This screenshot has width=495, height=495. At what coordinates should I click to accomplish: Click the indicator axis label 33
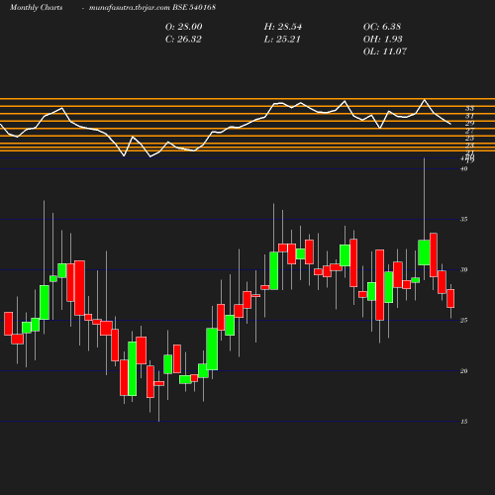pyautogui.click(x=469, y=108)
